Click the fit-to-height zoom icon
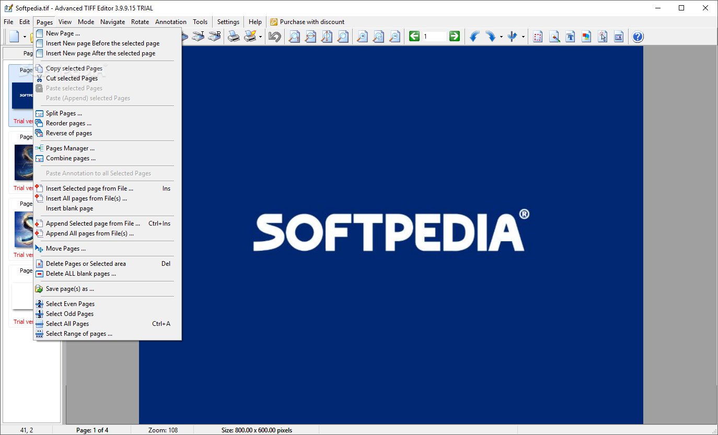This screenshot has width=718, height=435. click(327, 37)
